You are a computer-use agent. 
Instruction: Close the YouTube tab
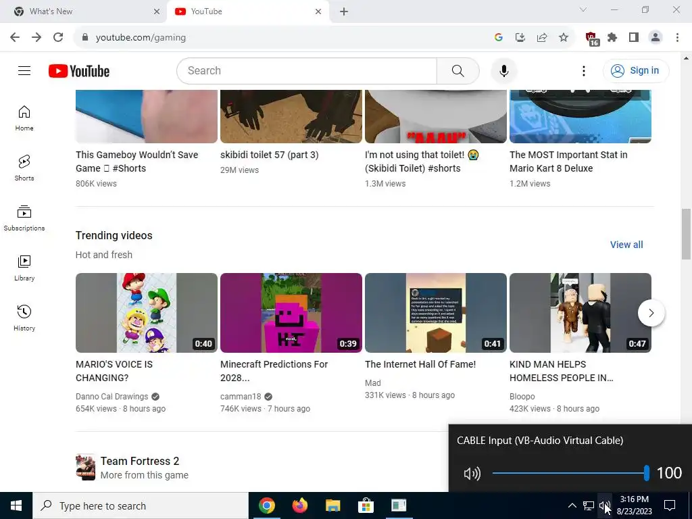(x=318, y=11)
